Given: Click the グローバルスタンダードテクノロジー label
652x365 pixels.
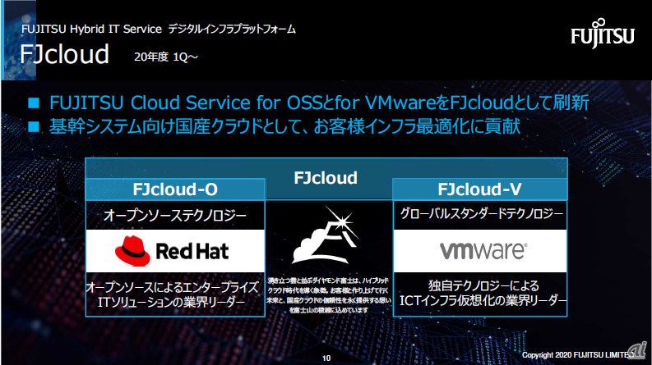Looking at the screenshot, I should 482,213.
